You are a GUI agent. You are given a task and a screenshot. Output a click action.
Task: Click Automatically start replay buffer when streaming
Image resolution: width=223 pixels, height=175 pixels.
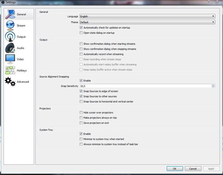pos(81,64)
